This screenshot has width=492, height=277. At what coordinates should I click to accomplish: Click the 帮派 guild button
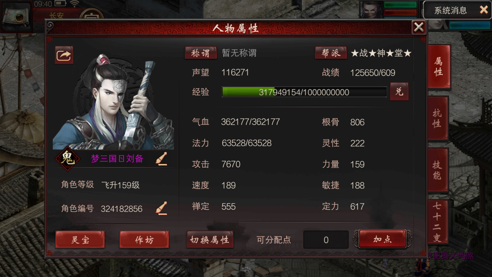tap(331, 53)
